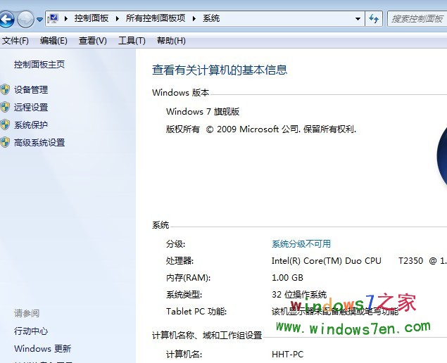This screenshot has height=363, width=447.
Task: Click 系统分级不可用 rating link
Action: (301, 244)
